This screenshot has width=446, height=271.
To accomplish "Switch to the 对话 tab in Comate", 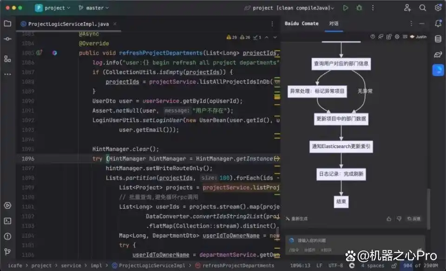I will point(334,24).
